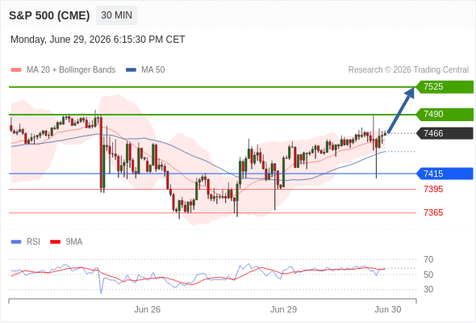The width and height of the screenshot is (476, 323).
Task: Click the Jun 30 date axis label
Action: (x=388, y=309)
